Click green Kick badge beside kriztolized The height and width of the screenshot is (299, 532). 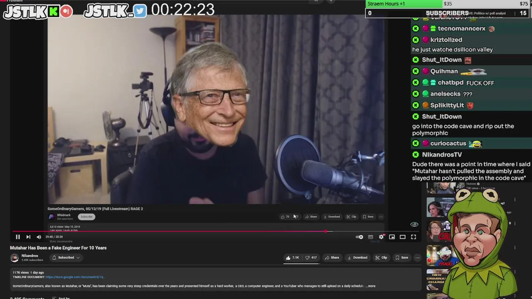(416, 40)
